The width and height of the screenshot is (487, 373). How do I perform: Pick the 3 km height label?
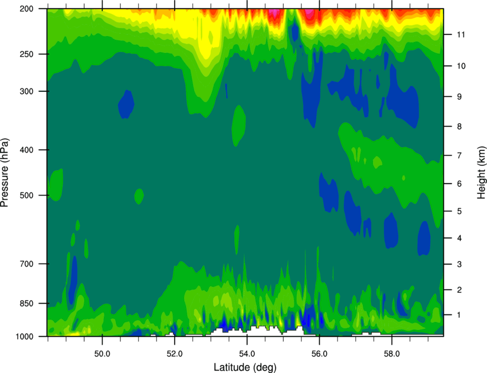[459, 265]
